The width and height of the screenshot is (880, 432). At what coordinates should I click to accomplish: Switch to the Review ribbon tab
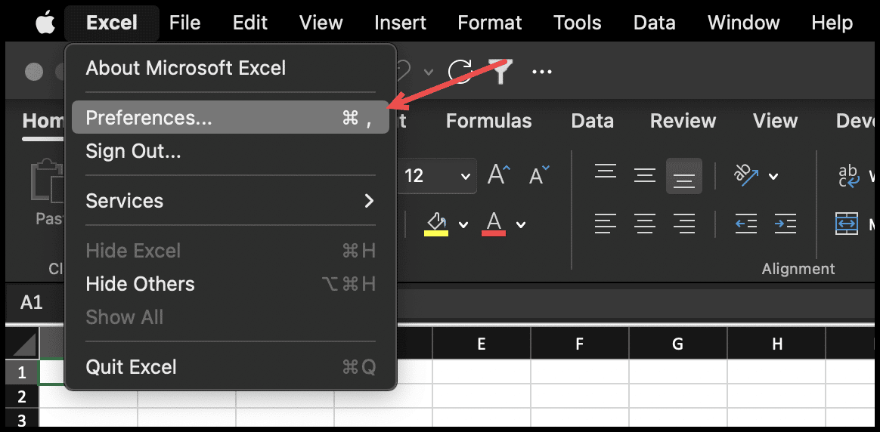(x=683, y=121)
